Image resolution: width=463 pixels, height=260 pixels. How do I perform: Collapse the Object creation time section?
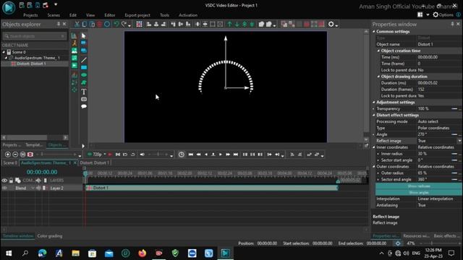(378, 51)
